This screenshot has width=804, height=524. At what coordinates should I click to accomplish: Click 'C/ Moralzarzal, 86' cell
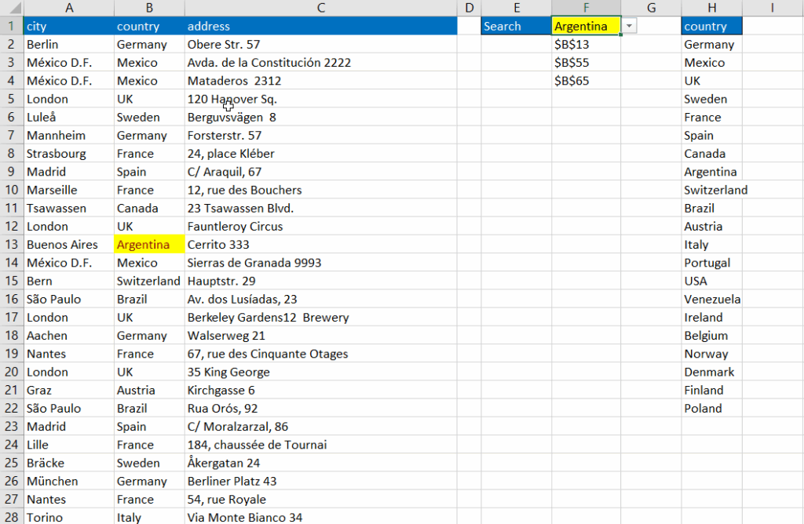(x=321, y=426)
